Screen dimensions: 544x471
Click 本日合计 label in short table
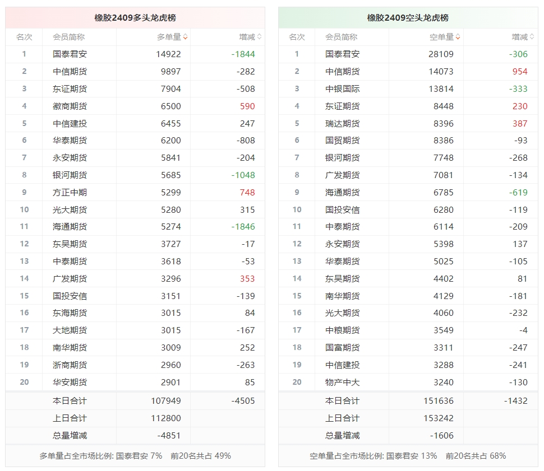(343, 401)
